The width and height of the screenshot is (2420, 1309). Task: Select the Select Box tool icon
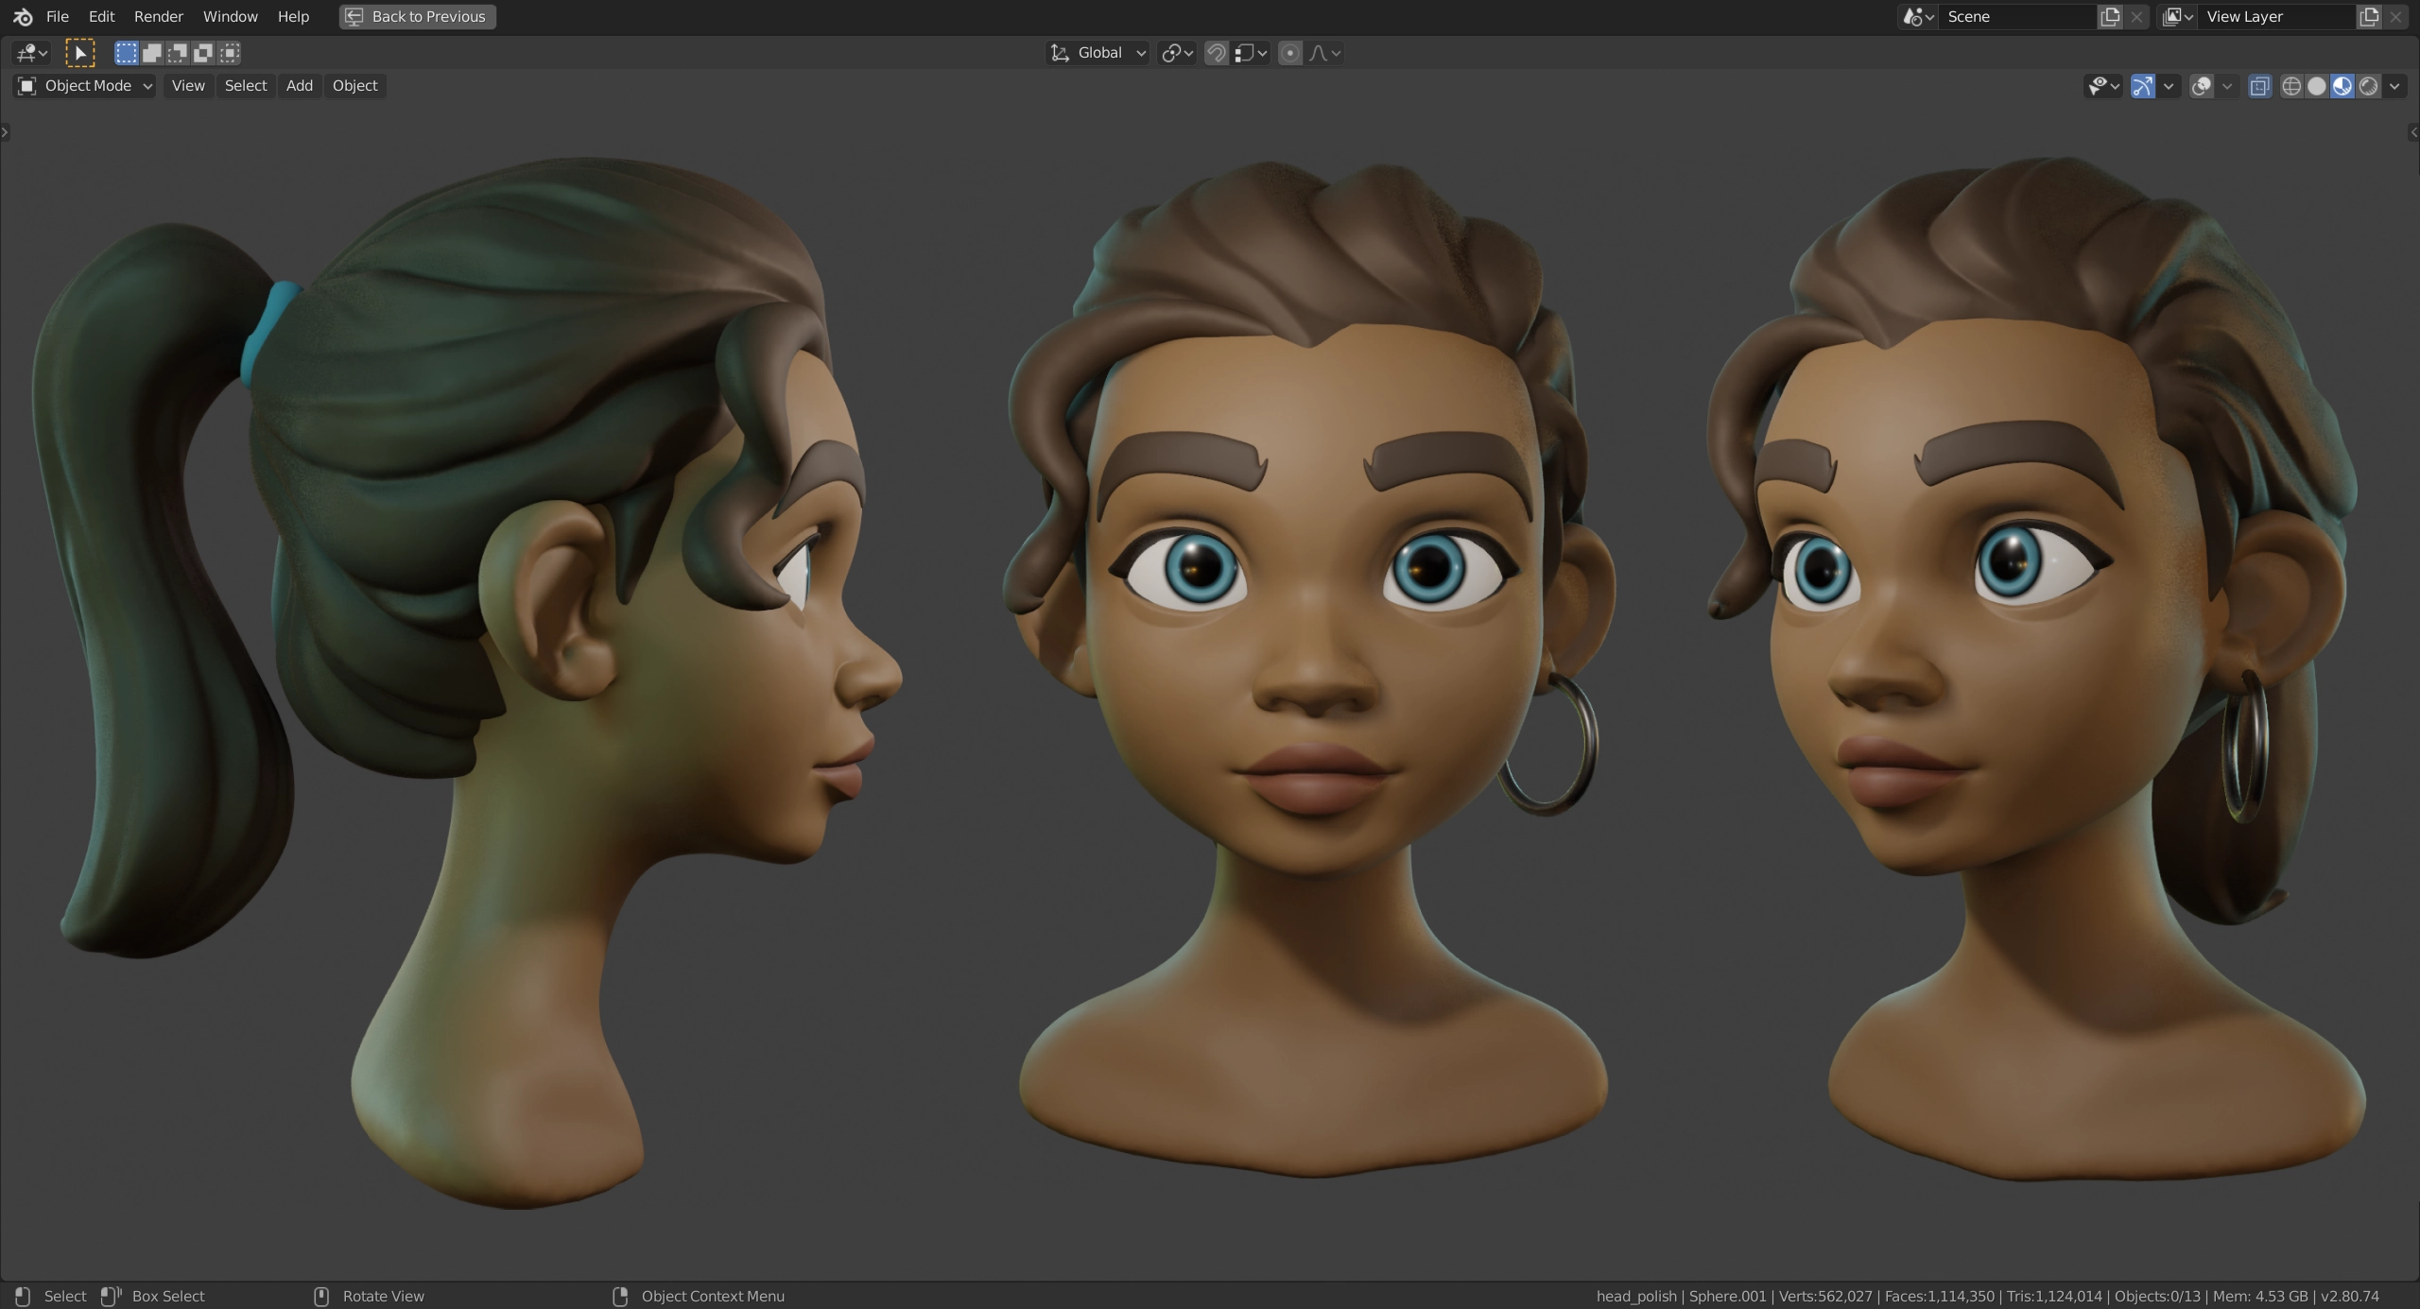tap(80, 53)
